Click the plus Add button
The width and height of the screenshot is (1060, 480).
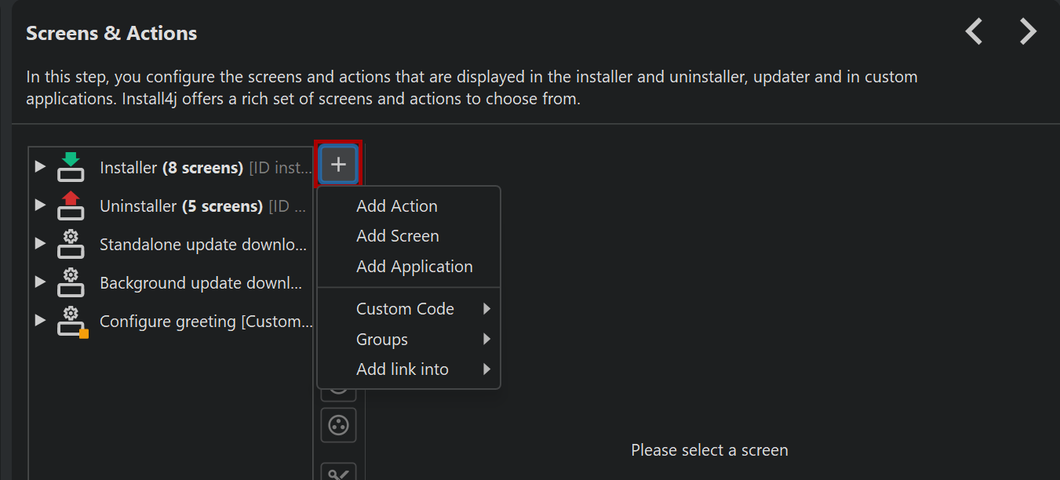(338, 164)
